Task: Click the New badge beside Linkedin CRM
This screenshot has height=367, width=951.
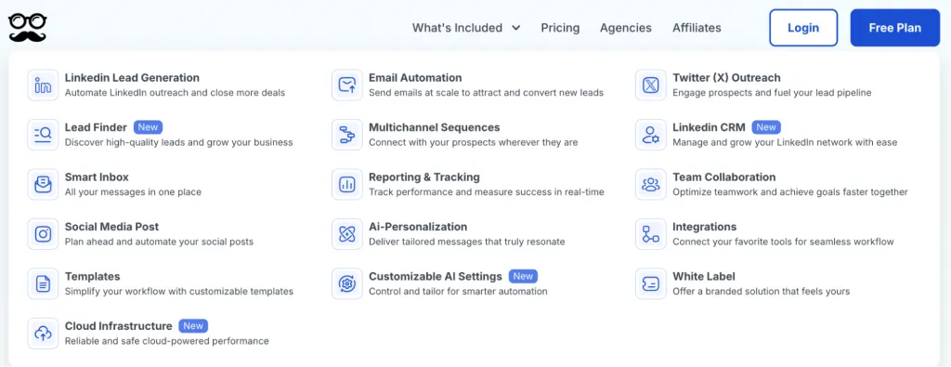Action: (x=766, y=127)
